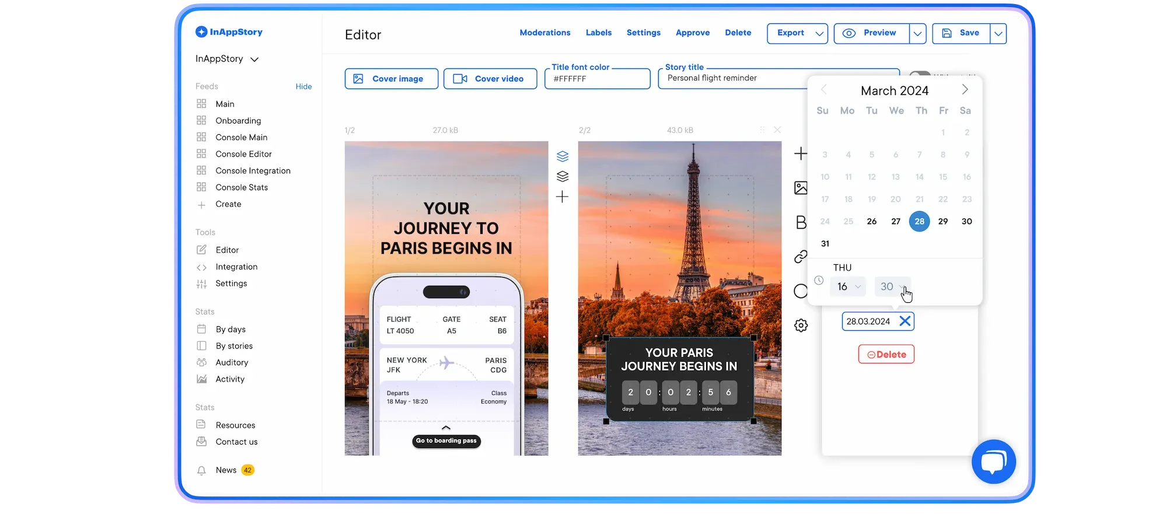1173x514 pixels.
Task: Click the Title font color field
Action: point(598,79)
